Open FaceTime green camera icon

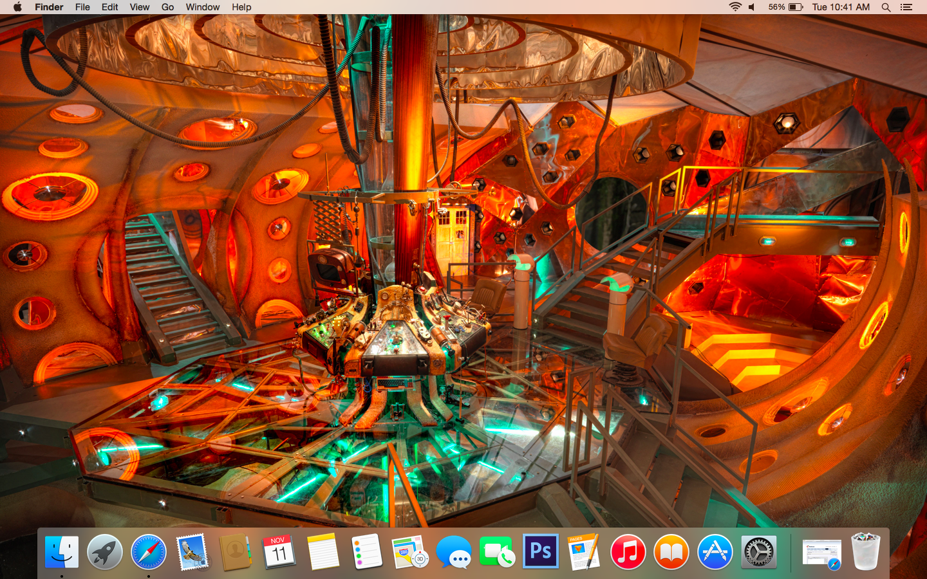(x=498, y=552)
